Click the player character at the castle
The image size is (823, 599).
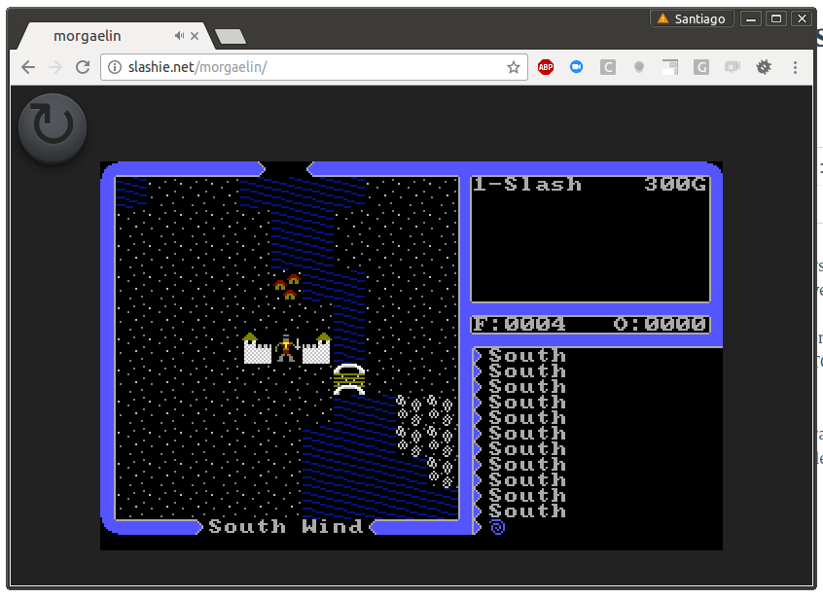(286, 348)
